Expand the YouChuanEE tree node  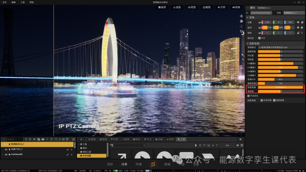click(x=3, y=154)
